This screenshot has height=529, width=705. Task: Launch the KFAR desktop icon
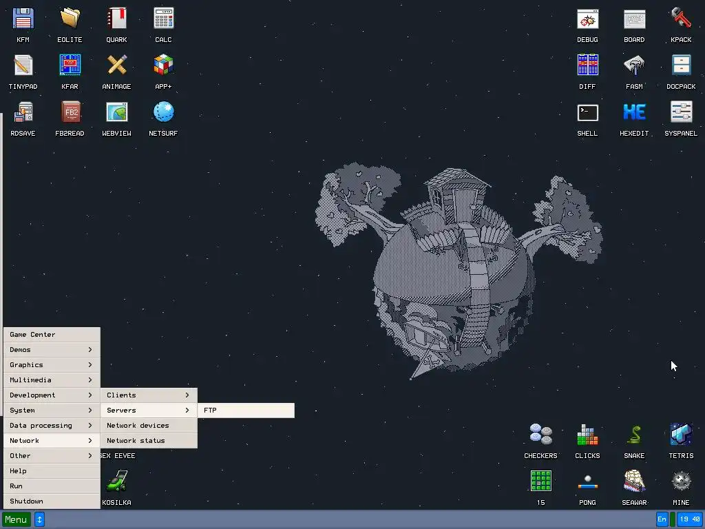point(70,65)
